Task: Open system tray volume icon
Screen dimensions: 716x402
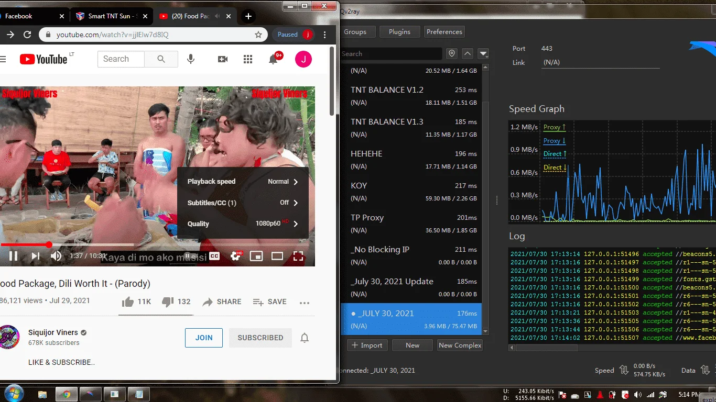Action: click(638, 394)
